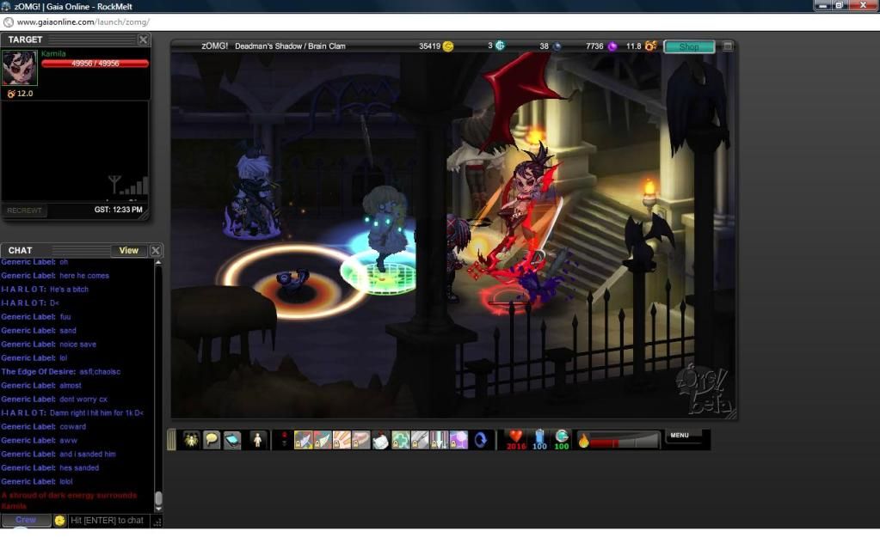Click the chat scroll up arrow
This screenshot has height=537, width=880.
[158, 262]
